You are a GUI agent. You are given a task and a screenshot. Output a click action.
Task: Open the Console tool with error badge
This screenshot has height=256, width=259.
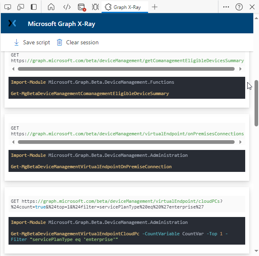82,7
